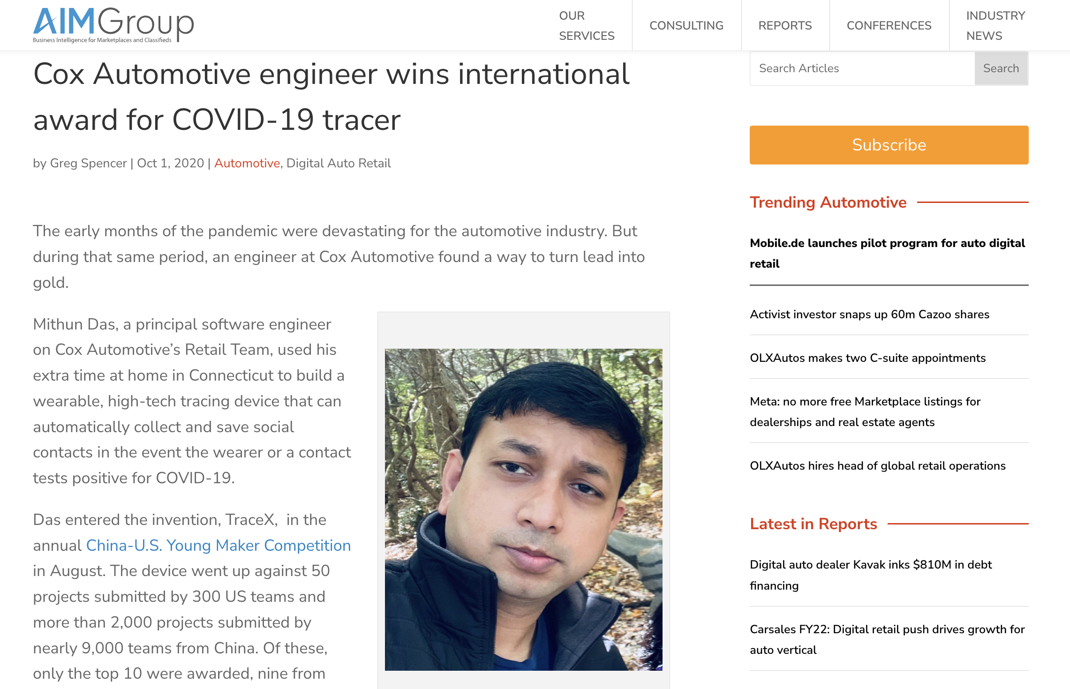Open OLXAutos hires head of global retail article
Image resolution: width=1070 pixels, height=689 pixels.
pos(878,466)
